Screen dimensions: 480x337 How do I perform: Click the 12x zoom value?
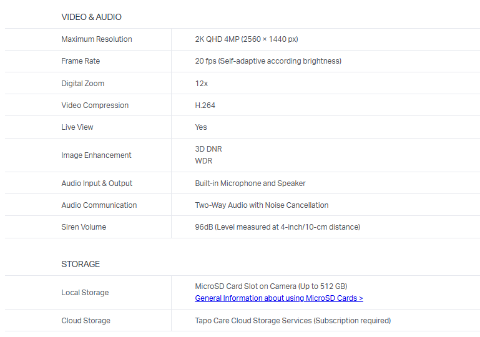click(x=201, y=84)
